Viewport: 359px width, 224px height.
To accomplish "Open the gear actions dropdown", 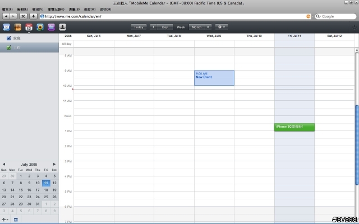I will (x=222, y=26).
